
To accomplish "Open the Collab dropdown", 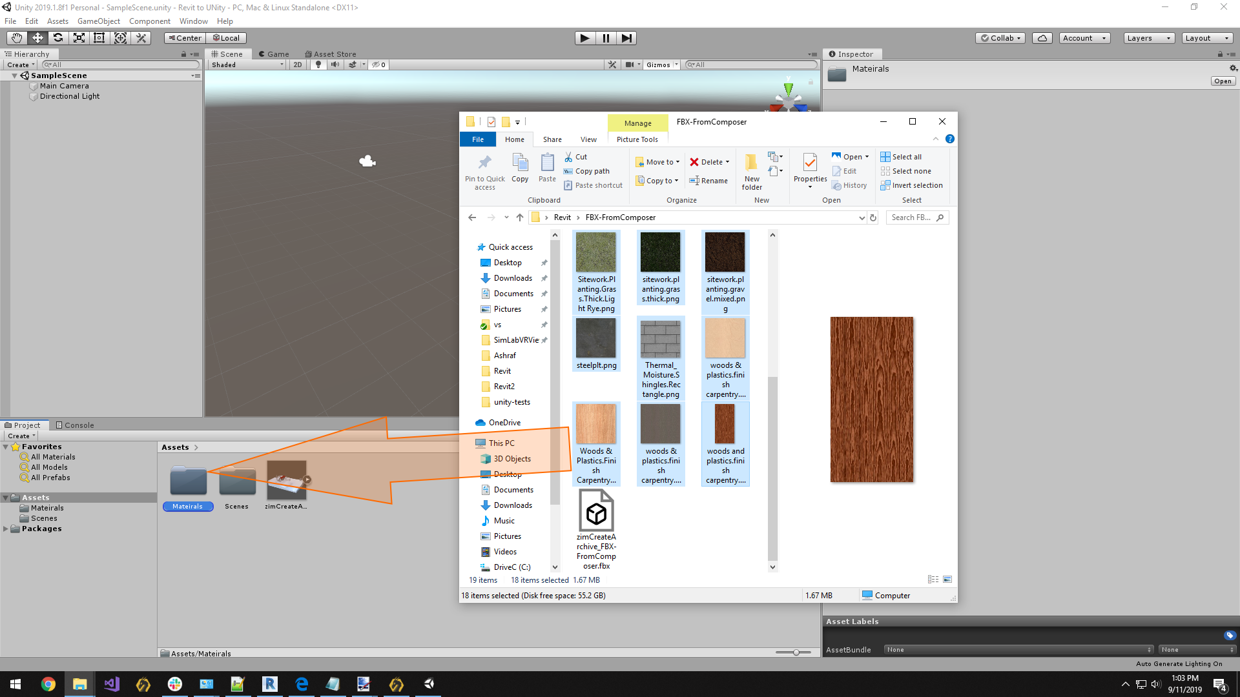I will (x=1000, y=38).
